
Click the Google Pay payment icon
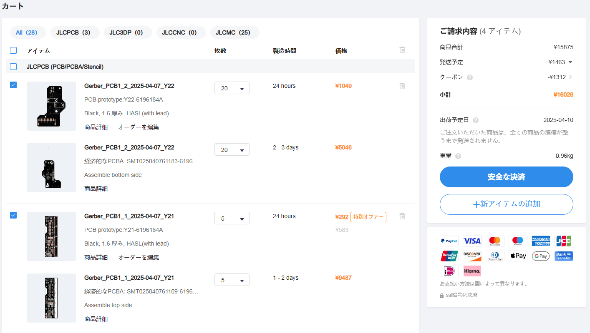tap(541, 256)
